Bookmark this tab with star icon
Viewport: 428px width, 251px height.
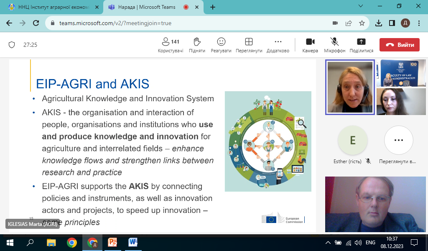click(x=362, y=23)
